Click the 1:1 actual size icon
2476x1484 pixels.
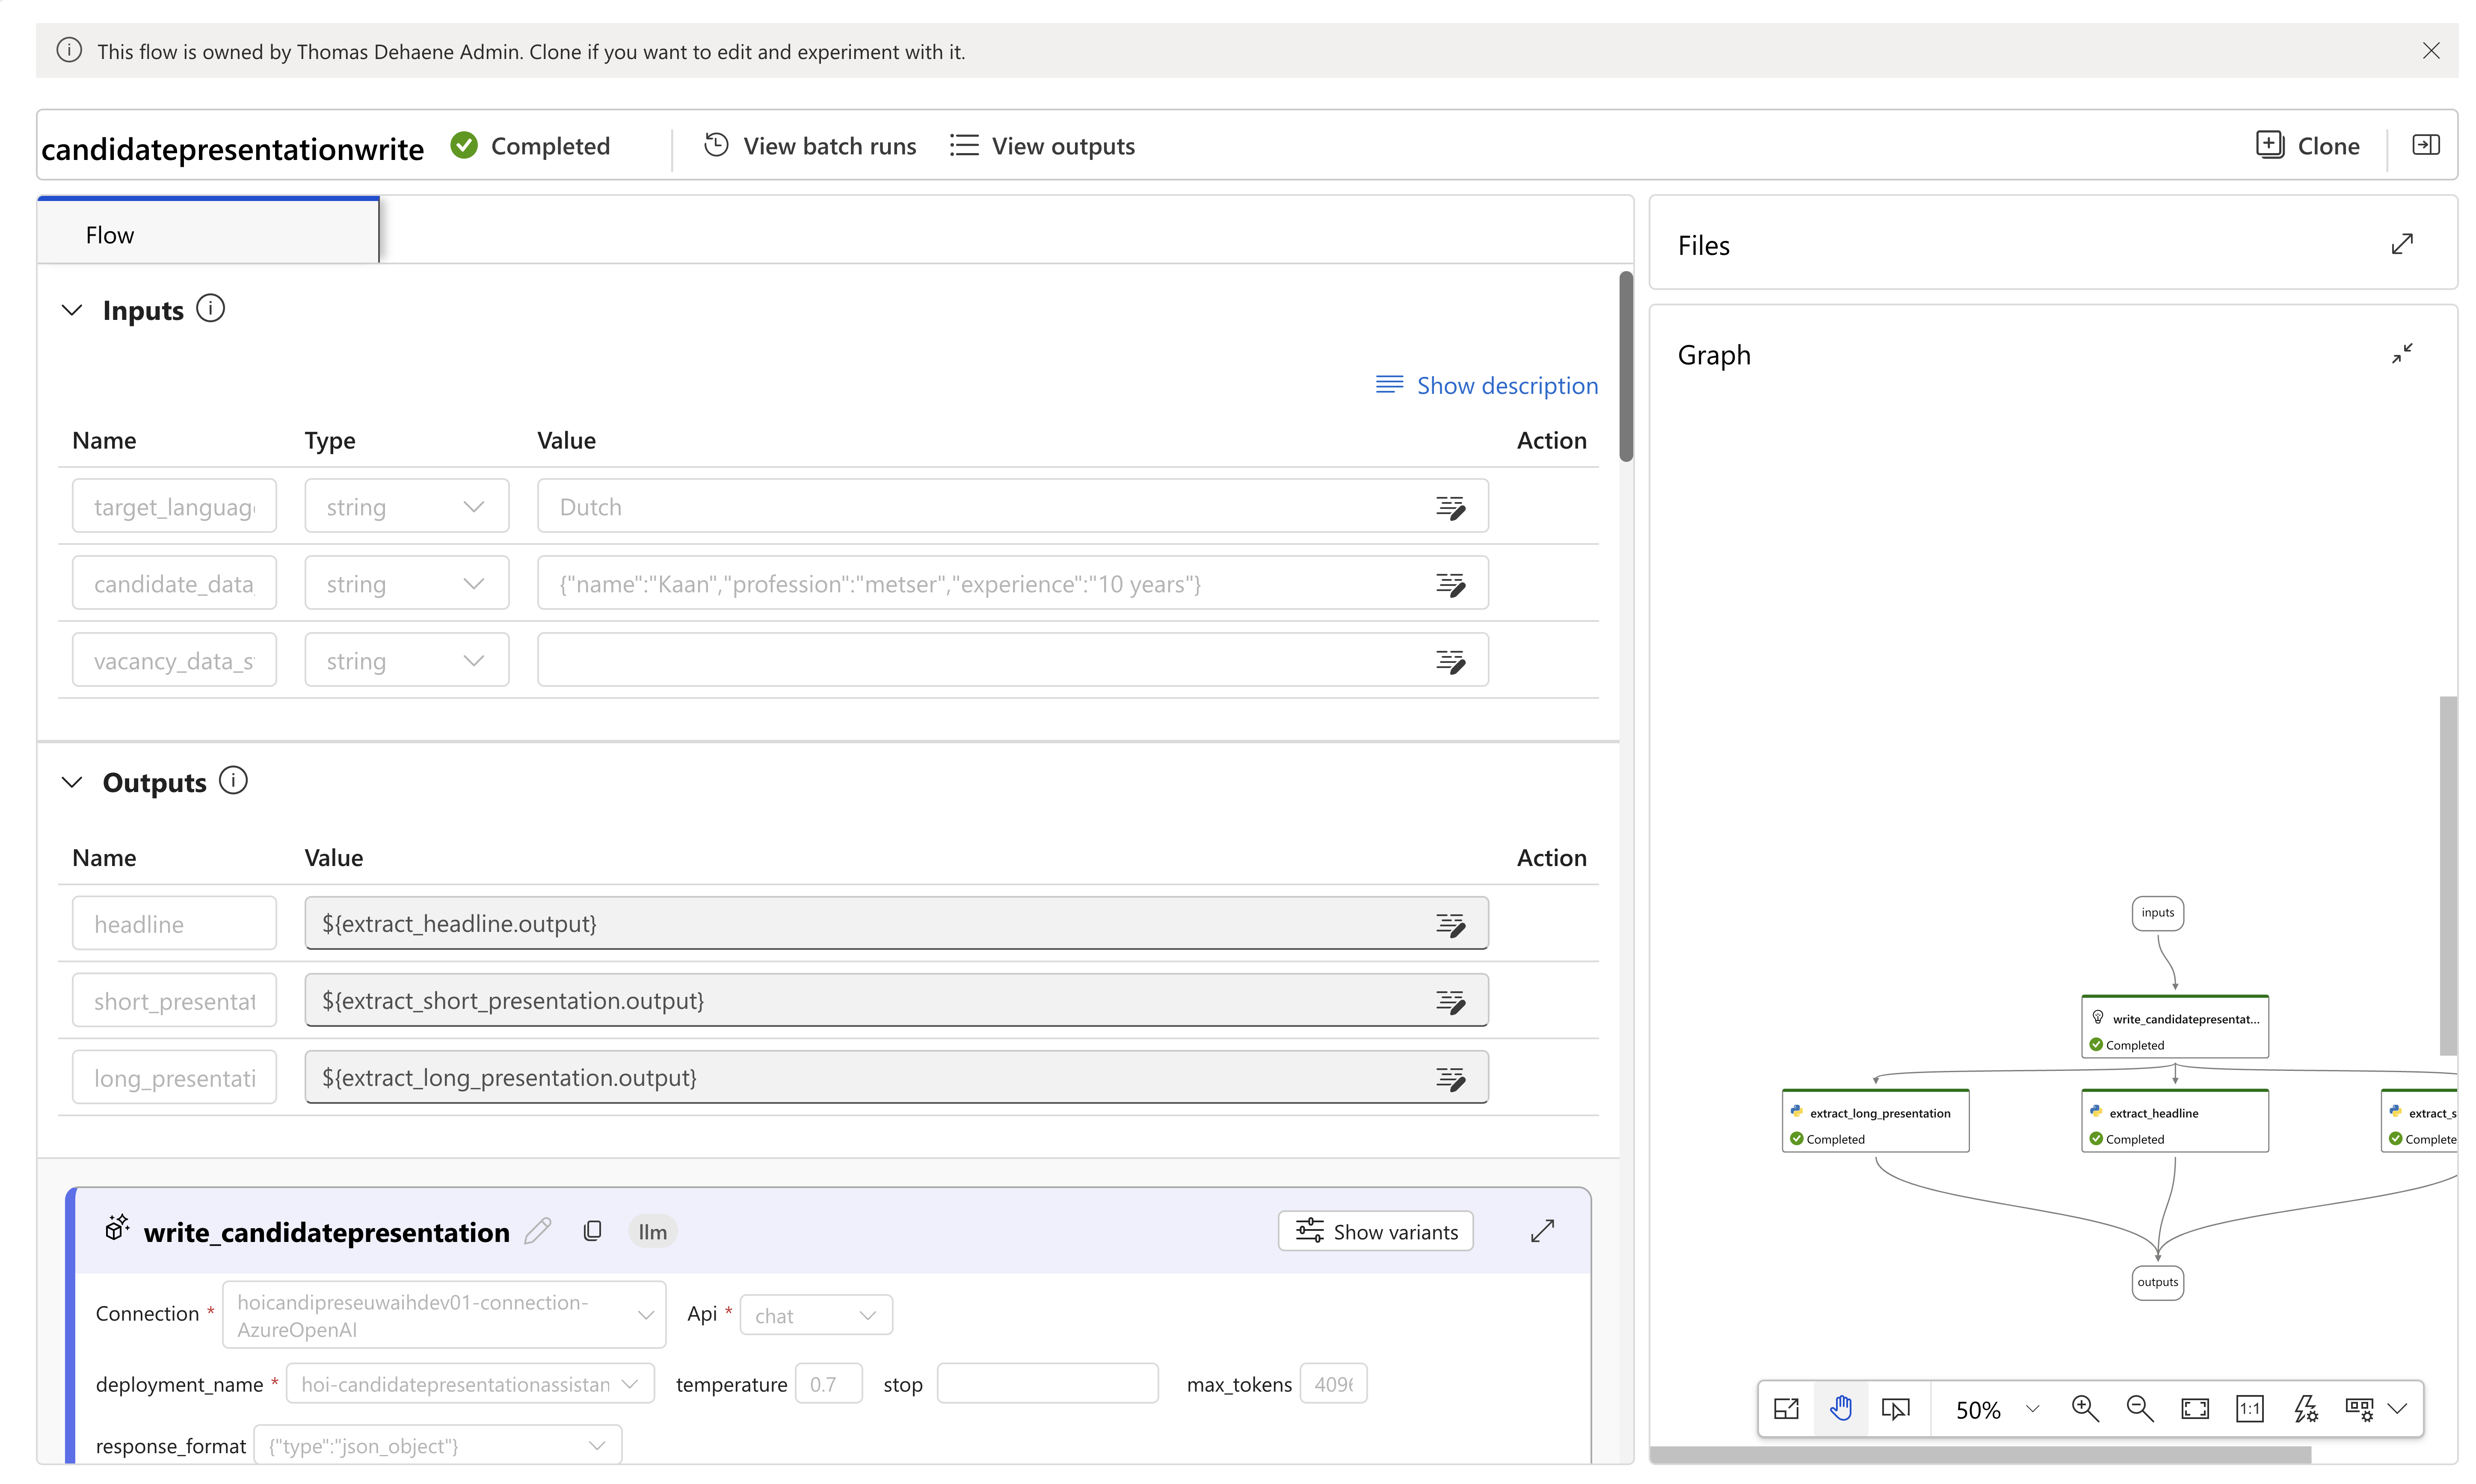[x=2250, y=1410]
